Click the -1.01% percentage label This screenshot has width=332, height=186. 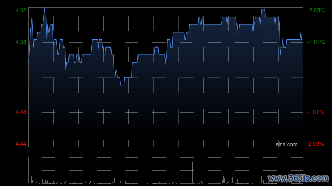tap(315, 112)
